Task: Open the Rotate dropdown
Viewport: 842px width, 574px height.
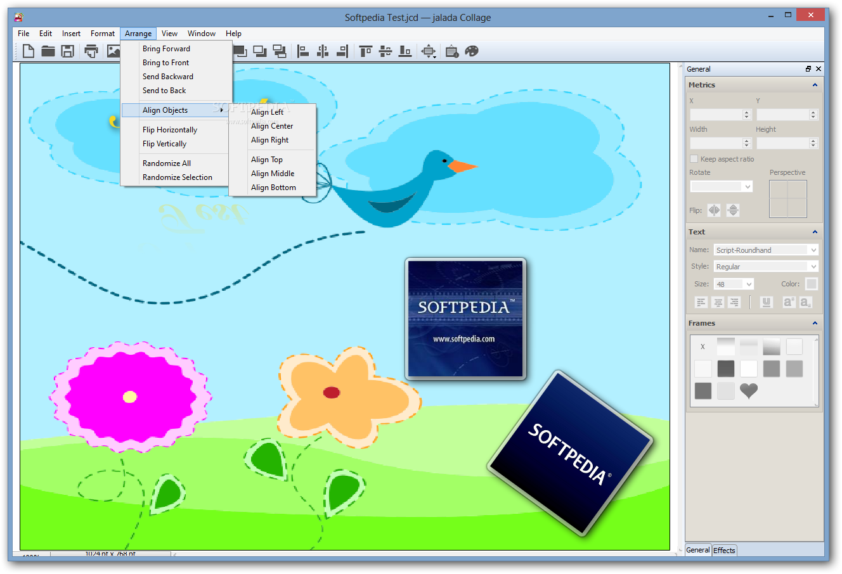Action: pyautogui.click(x=722, y=186)
